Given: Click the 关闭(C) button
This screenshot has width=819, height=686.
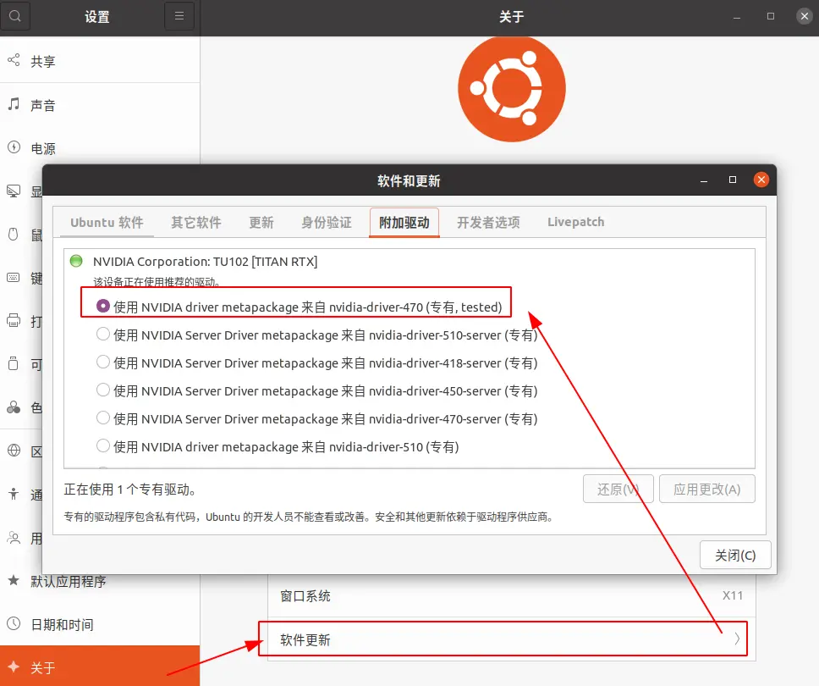Looking at the screenshot, I should pos(734,556).
